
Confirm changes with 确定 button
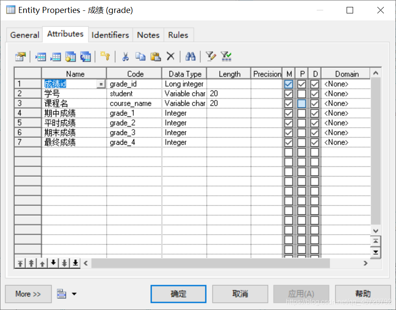tap(178, 294)
